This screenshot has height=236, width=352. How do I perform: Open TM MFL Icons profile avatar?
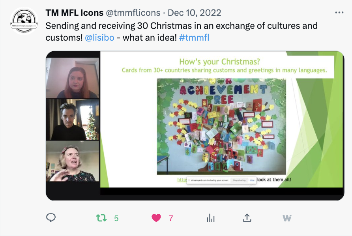click(x=24, y=21)
